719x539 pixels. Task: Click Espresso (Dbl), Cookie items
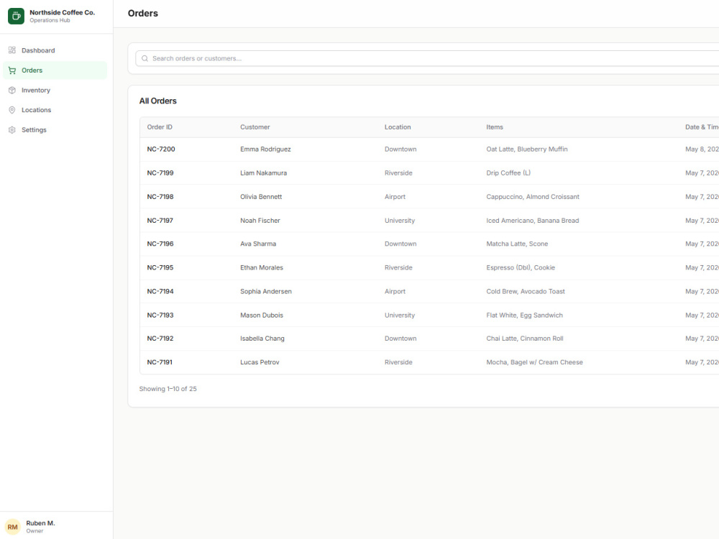pos(521,267)
